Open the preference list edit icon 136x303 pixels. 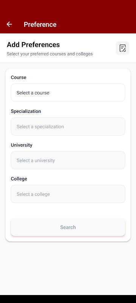pos(122,48)
